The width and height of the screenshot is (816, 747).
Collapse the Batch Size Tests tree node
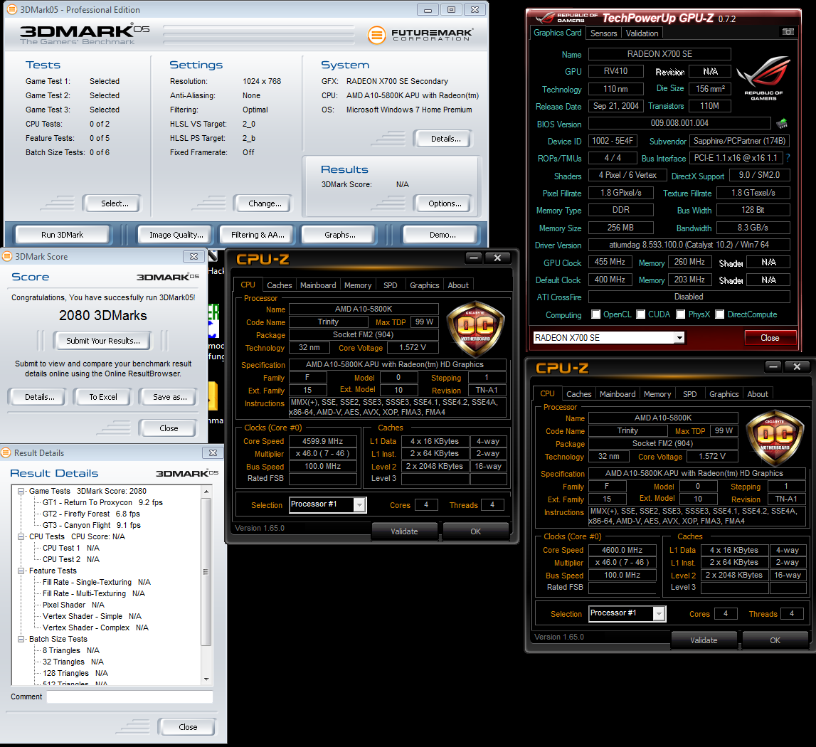[x=21, y=640]
